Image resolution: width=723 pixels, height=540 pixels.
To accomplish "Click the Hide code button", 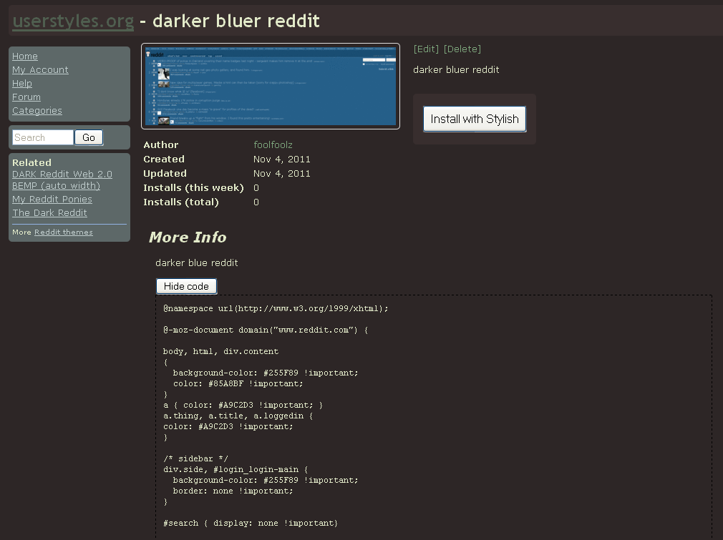I will point(186,286).
